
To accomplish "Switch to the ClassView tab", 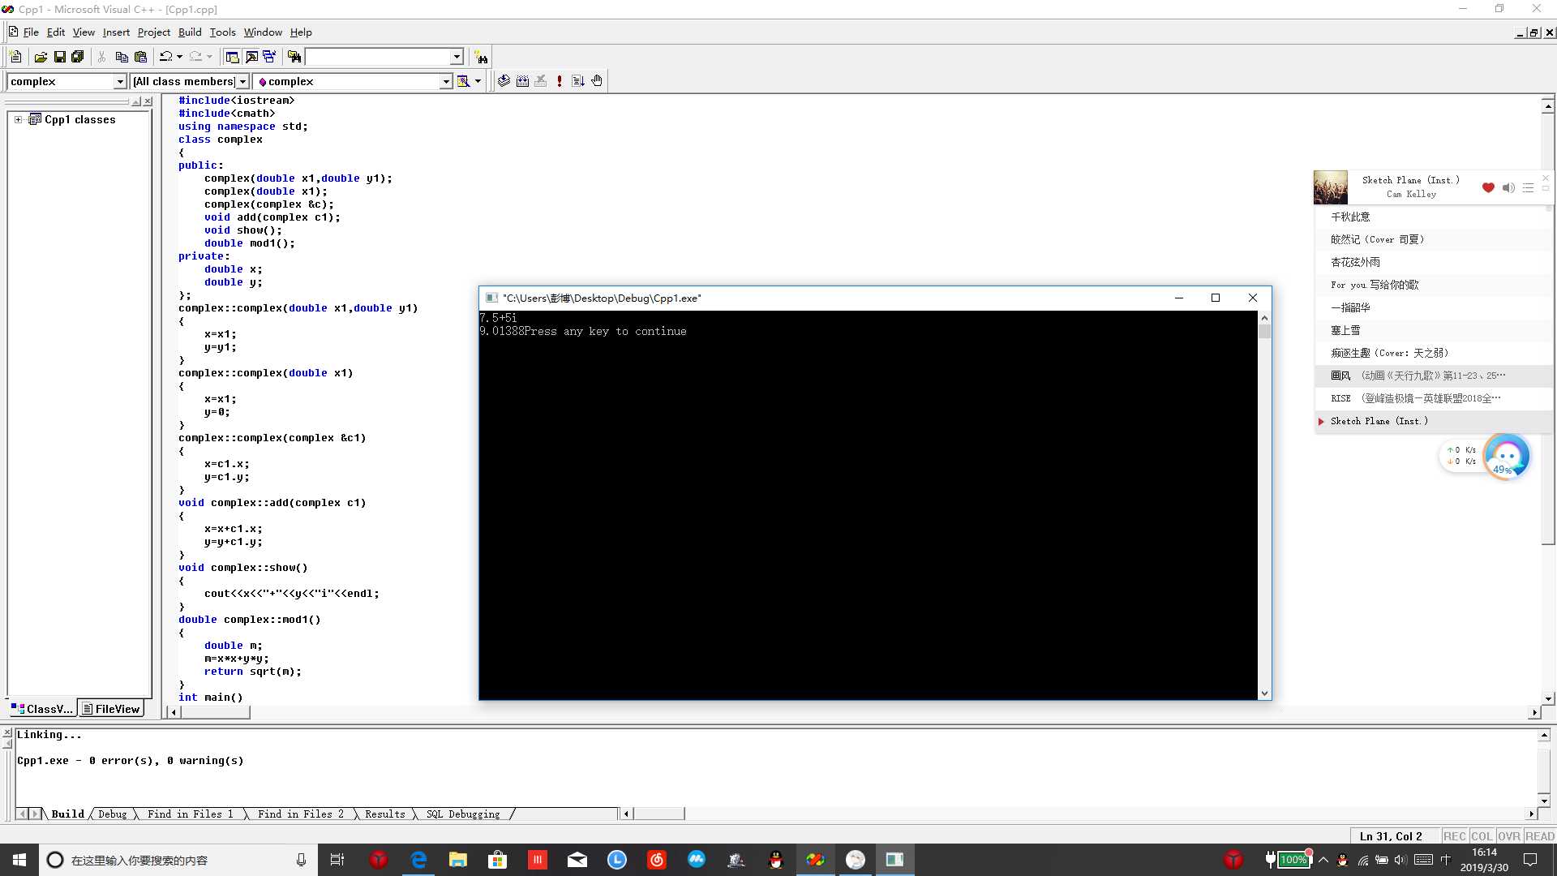I will coord(42,709).
